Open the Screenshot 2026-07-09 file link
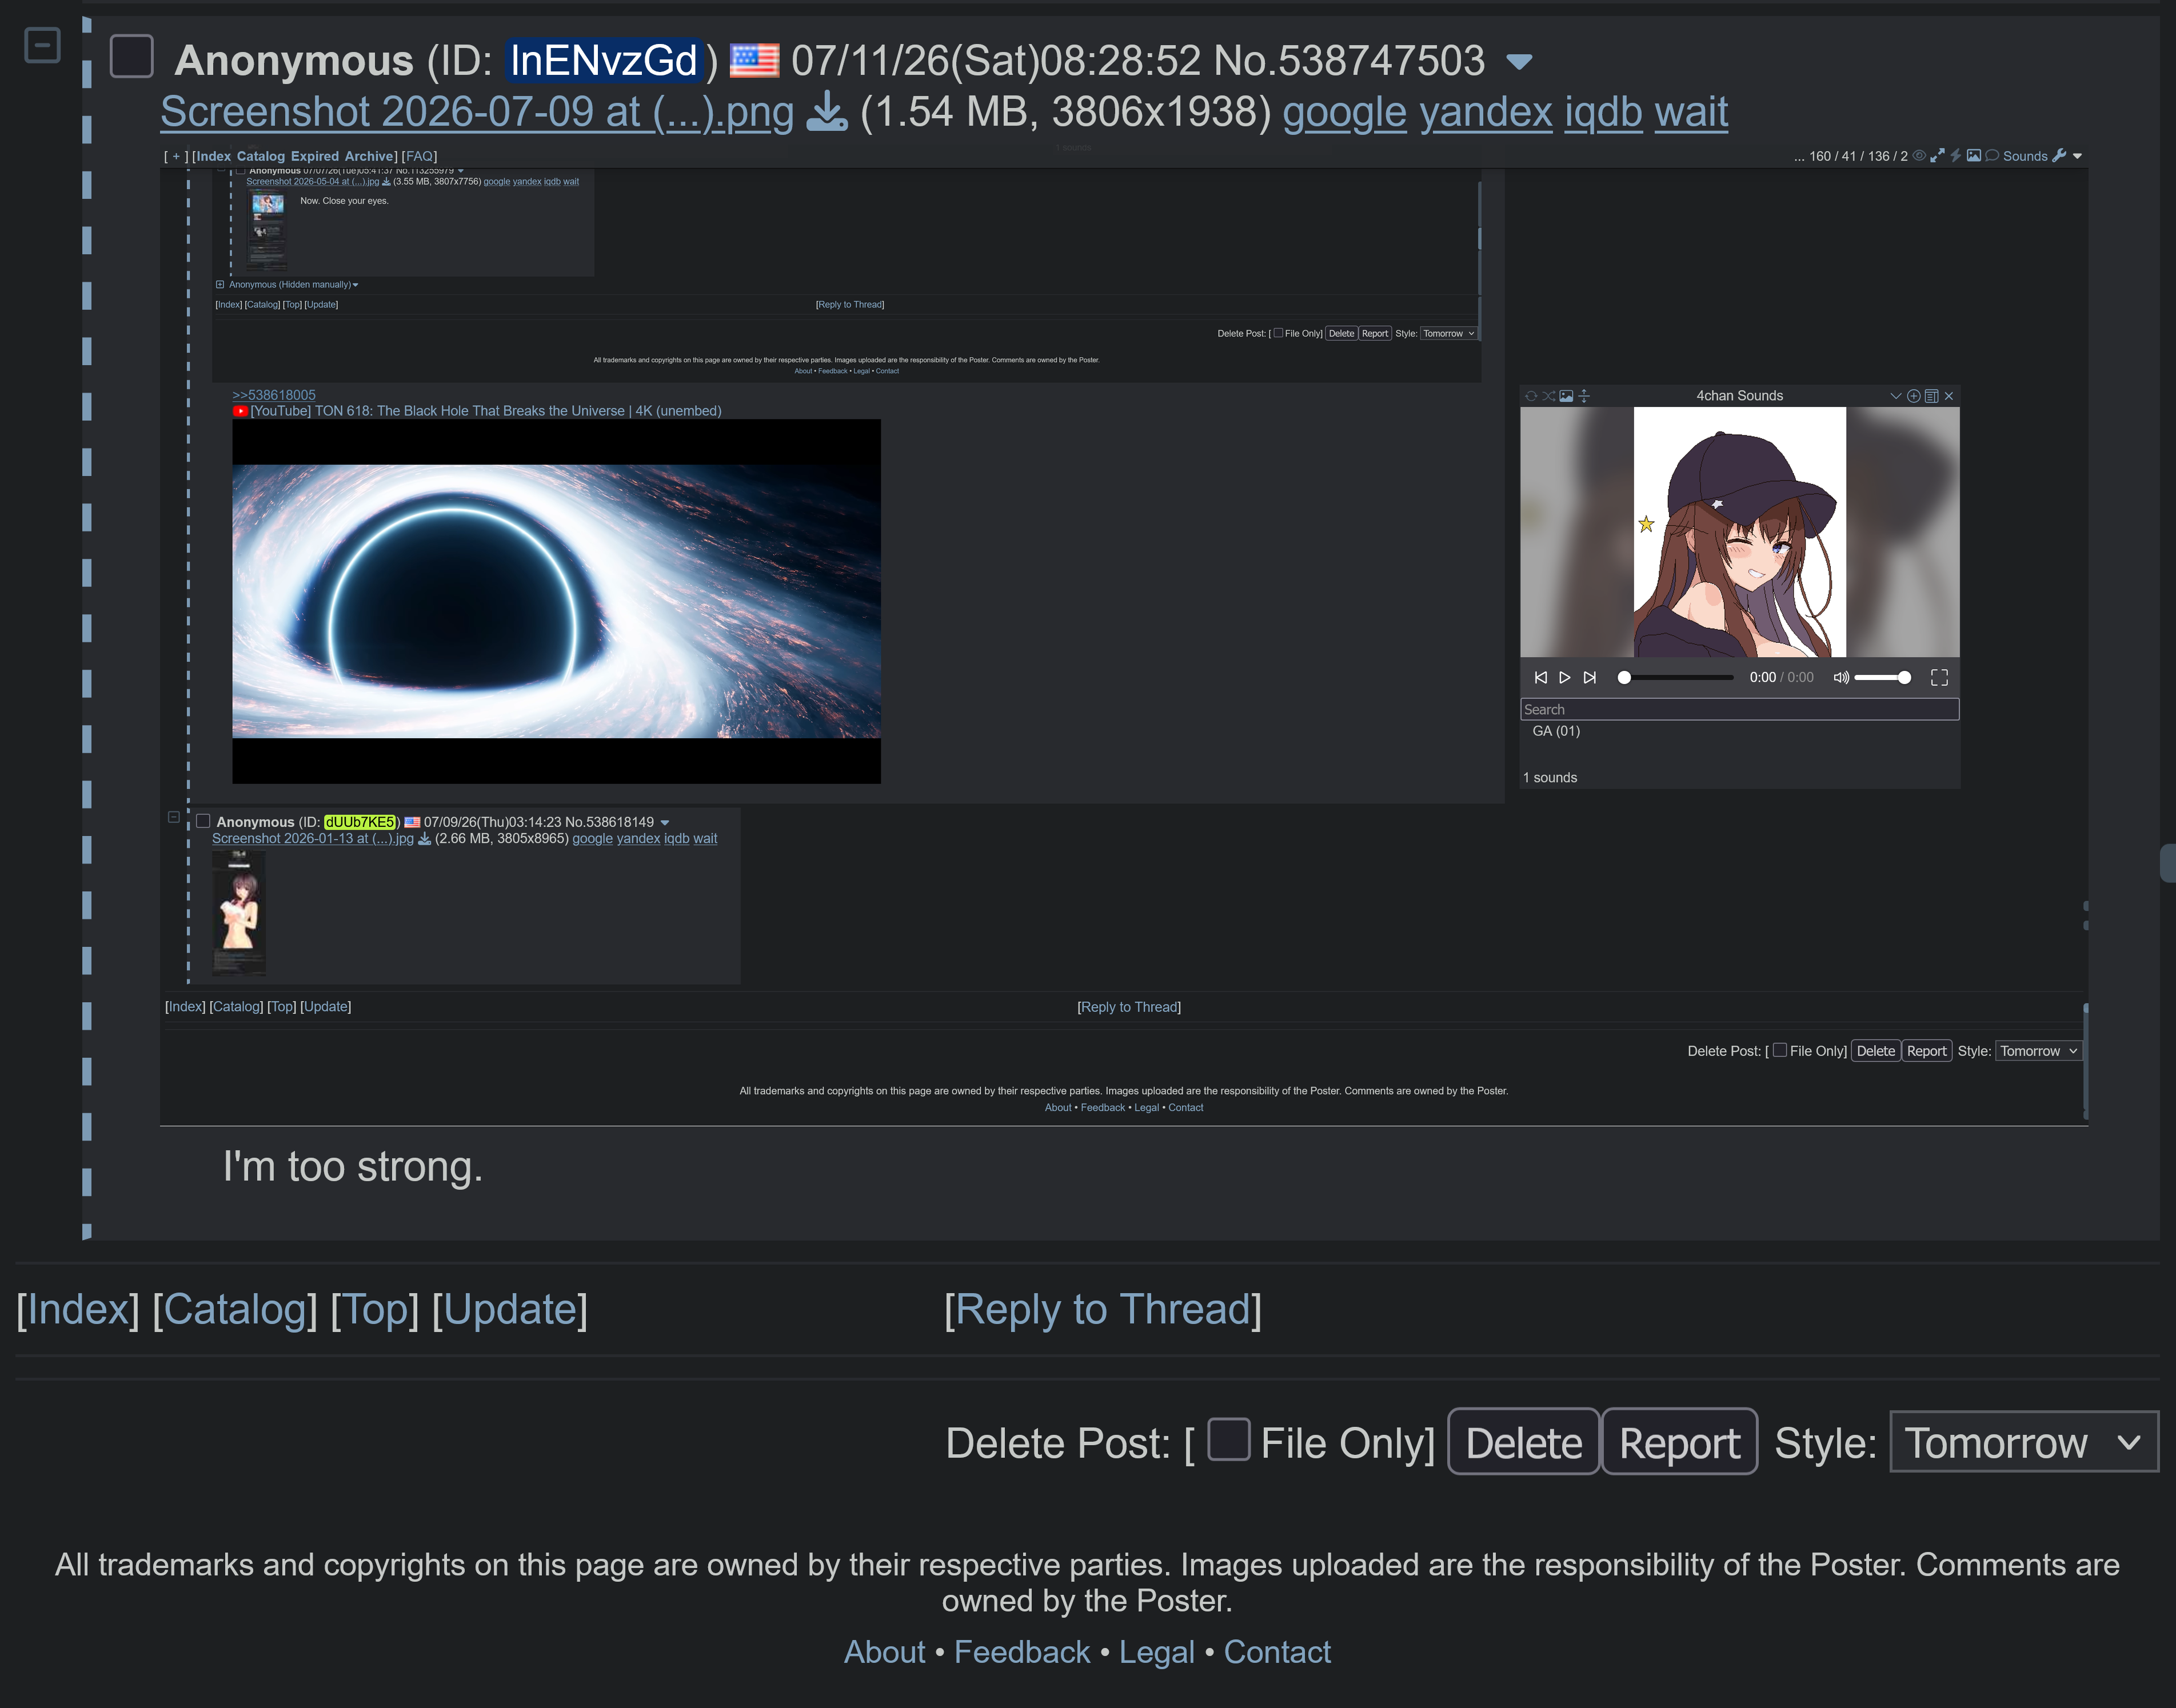 tap(477, 112)
